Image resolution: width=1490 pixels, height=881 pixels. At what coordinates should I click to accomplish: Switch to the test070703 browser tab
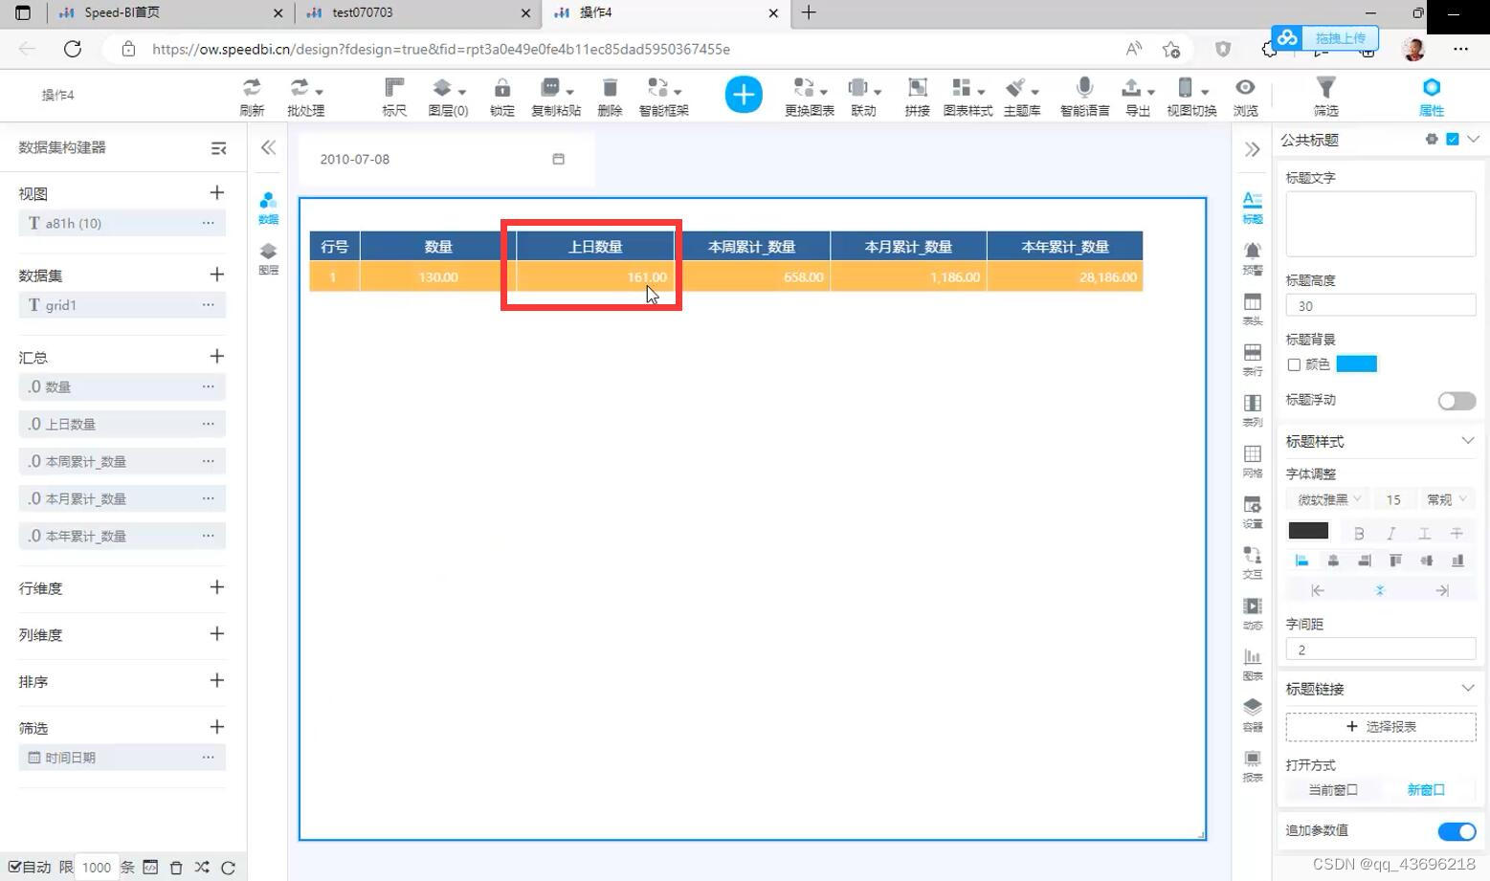coord(416,12)
